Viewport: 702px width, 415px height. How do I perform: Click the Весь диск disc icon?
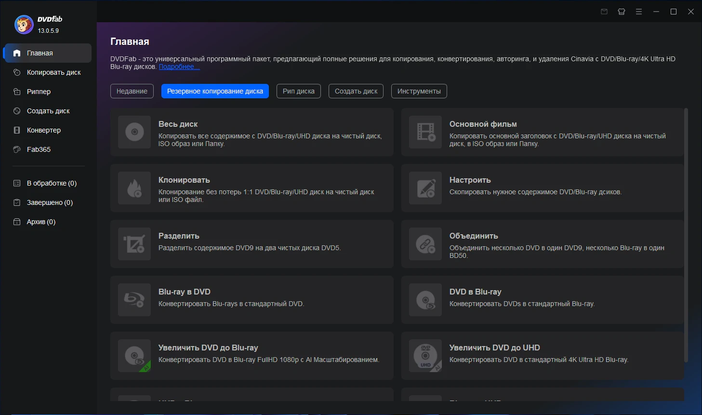pyautogui.click(x=134, y=132)
